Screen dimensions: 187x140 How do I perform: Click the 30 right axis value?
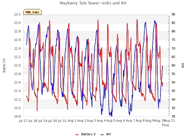click(173, 116)
